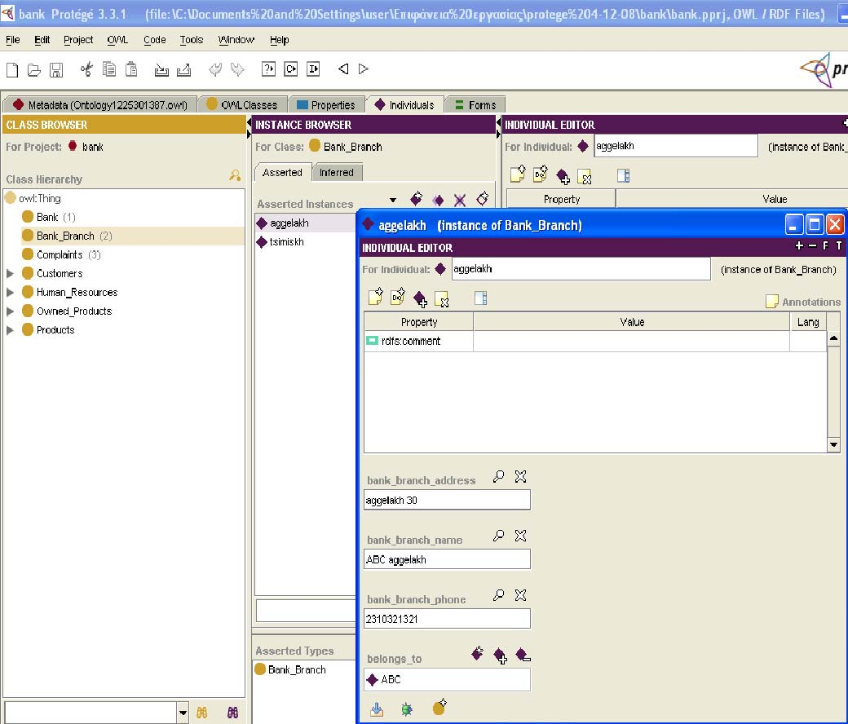Click the F form button in Individual Editor header
This screenshot has height=724, width=848.
(x=825, y=246)
